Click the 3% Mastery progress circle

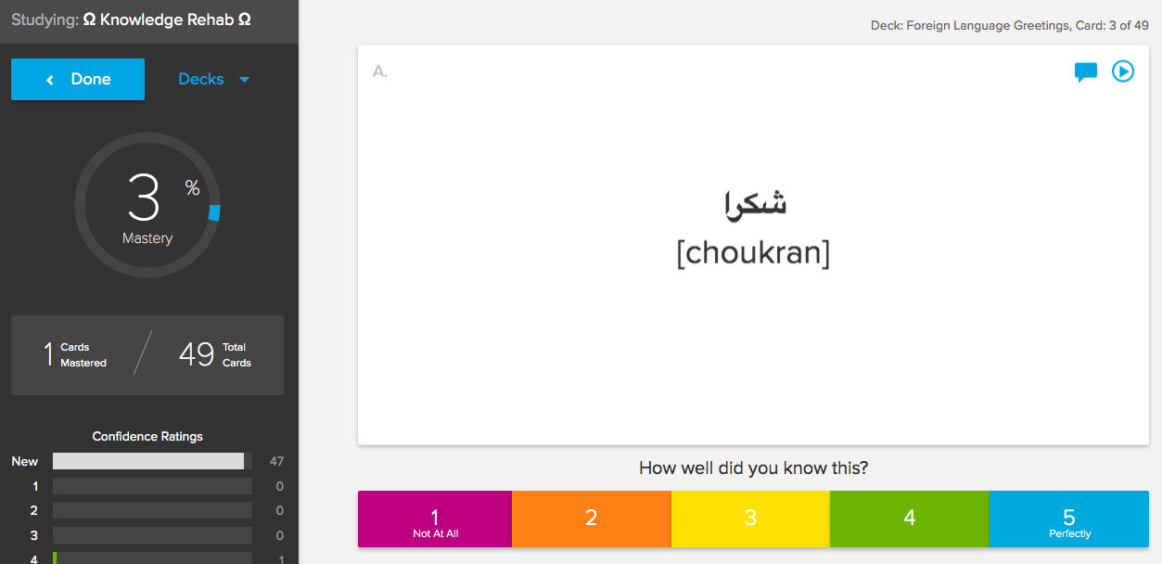coord(147,205)
